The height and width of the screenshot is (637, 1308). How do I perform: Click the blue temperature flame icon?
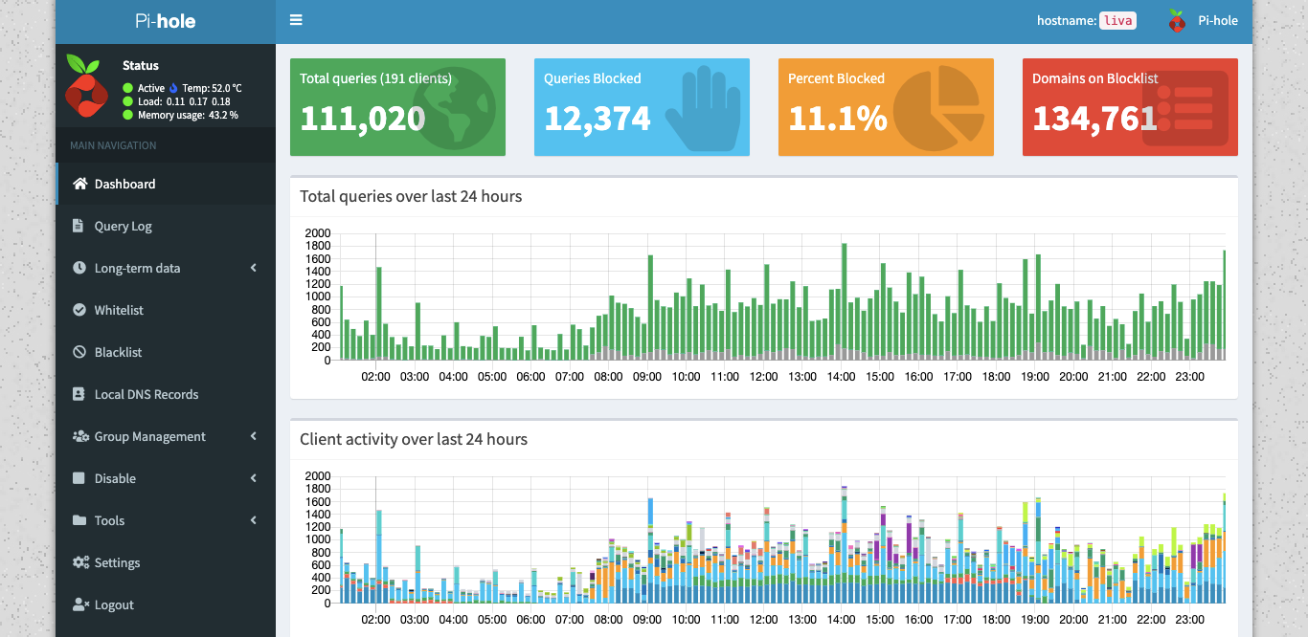[x=173, y=88]
